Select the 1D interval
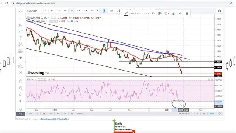Viewport: 236px width, 133px height. (x=72, y=11)
